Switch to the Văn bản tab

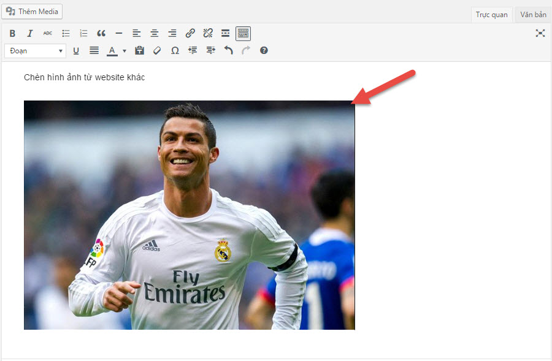[532, 14]
